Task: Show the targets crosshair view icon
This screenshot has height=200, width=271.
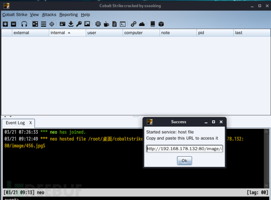Action: (x=52, y=24)
